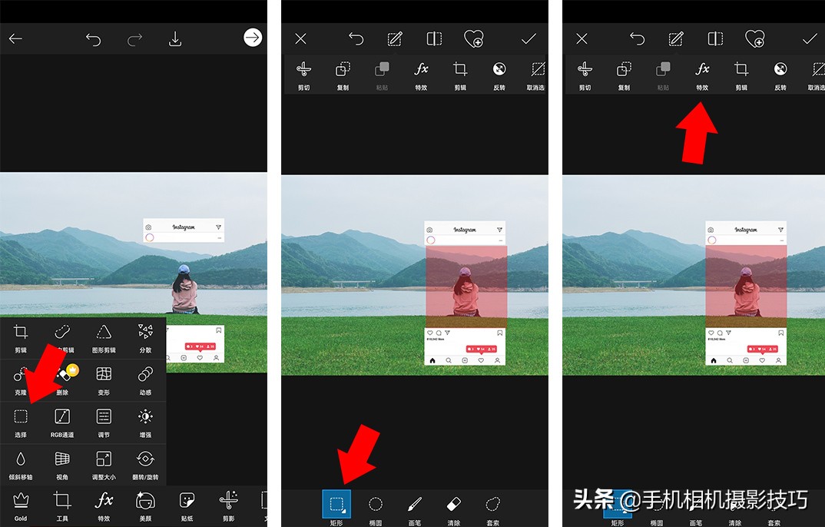This screenshot has width=825, height=527.
Task: Tap 取消选 deselect in middle screen toolbar
Action: click(x=536, y=76)
